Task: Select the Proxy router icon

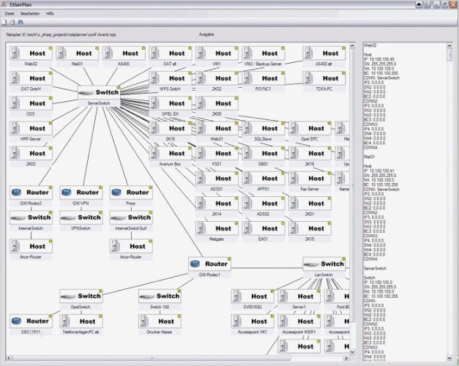Action: tap(131, 193)
